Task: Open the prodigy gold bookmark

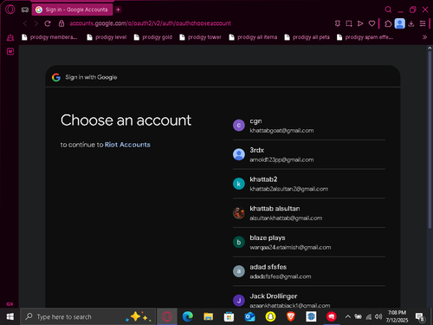Action: tap(153, 37)
